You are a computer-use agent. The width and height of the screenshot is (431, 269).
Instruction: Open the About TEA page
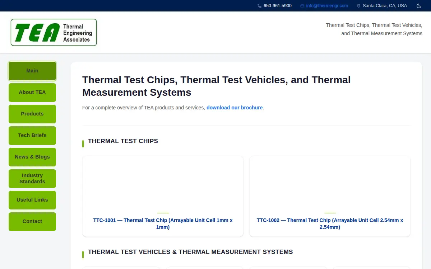[32, 93]
